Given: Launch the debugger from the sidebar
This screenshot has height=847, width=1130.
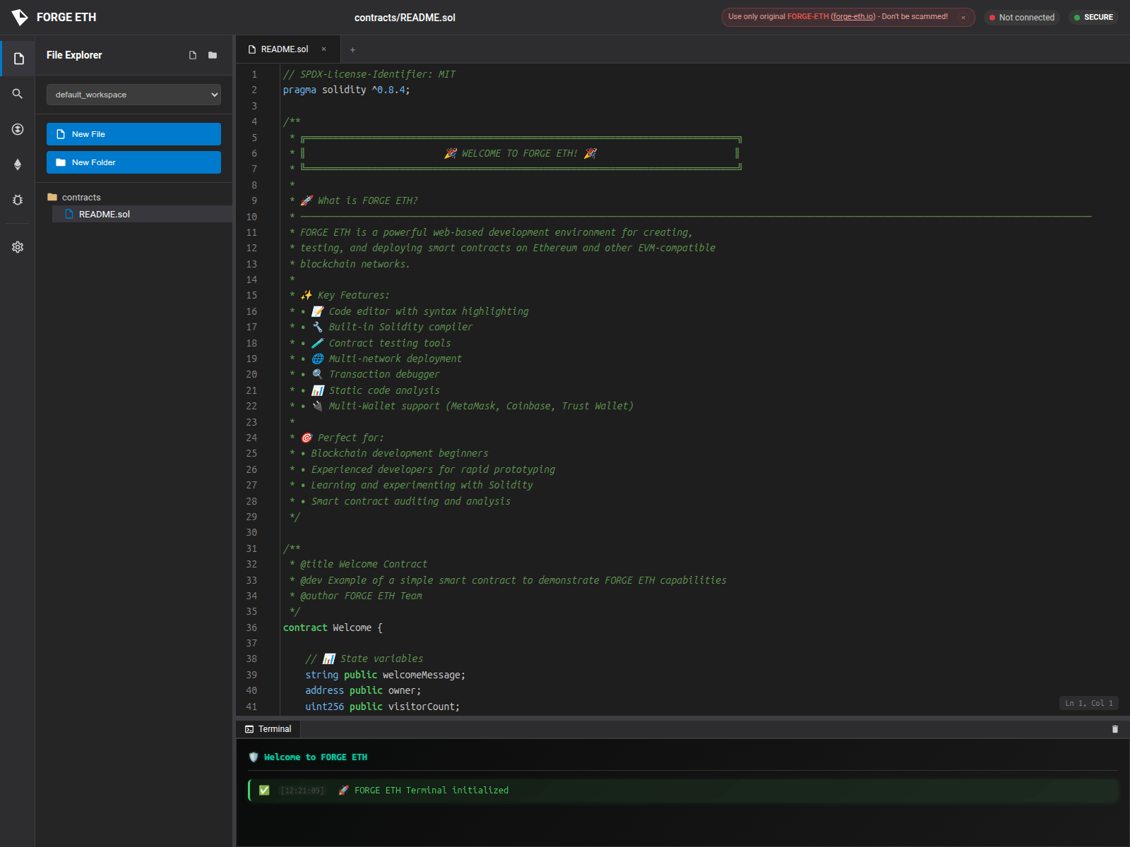Looking at the screenshot, I should click(17, 200).
